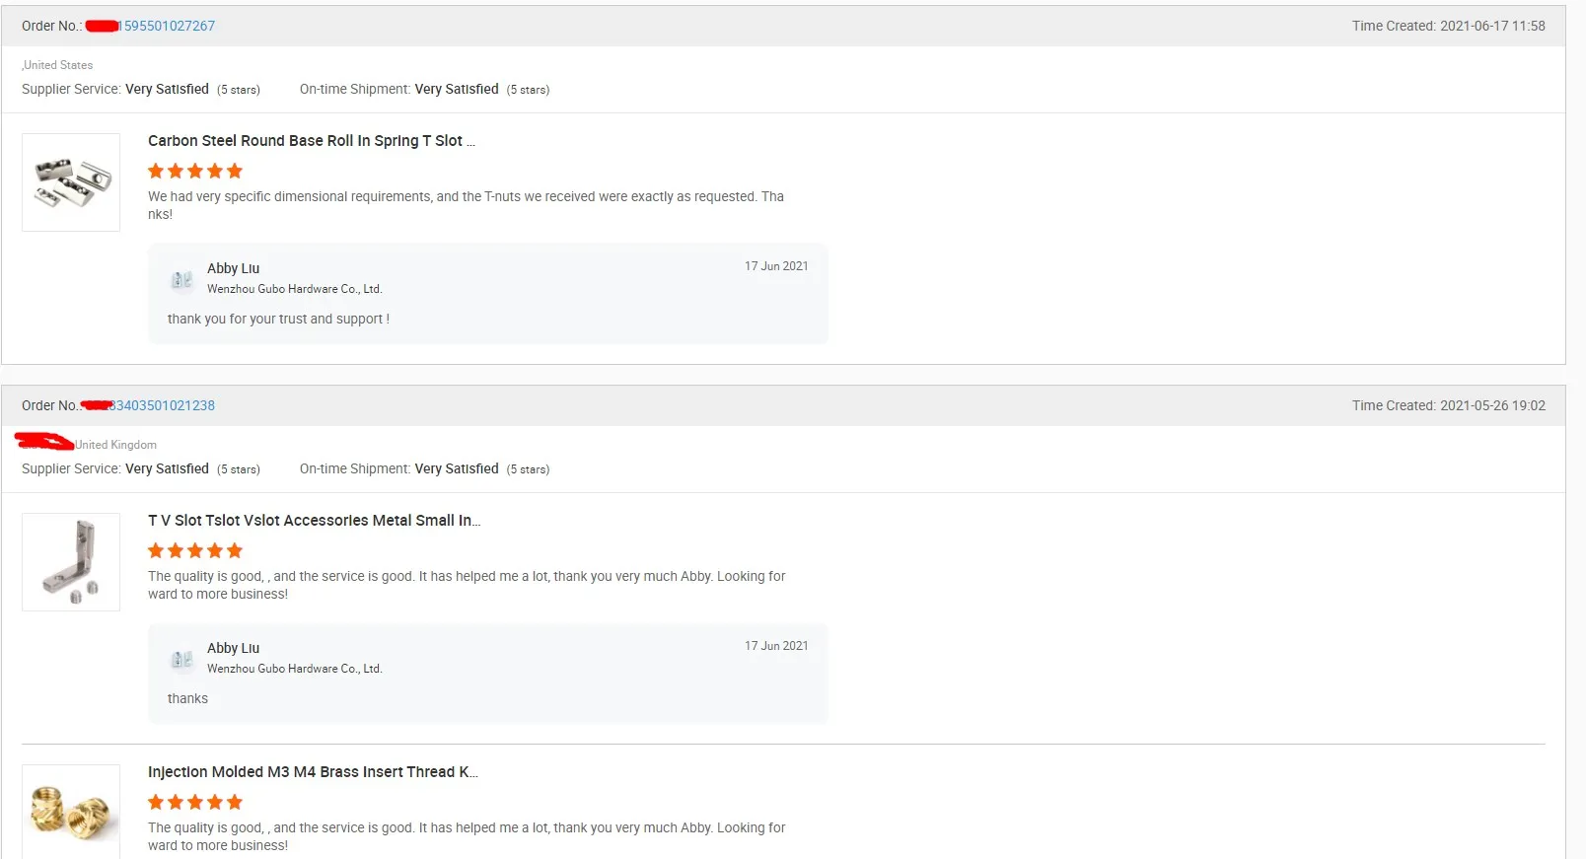
Task: Click the review text about T-nuts dimensional requirements
Action: click(466, 204)
